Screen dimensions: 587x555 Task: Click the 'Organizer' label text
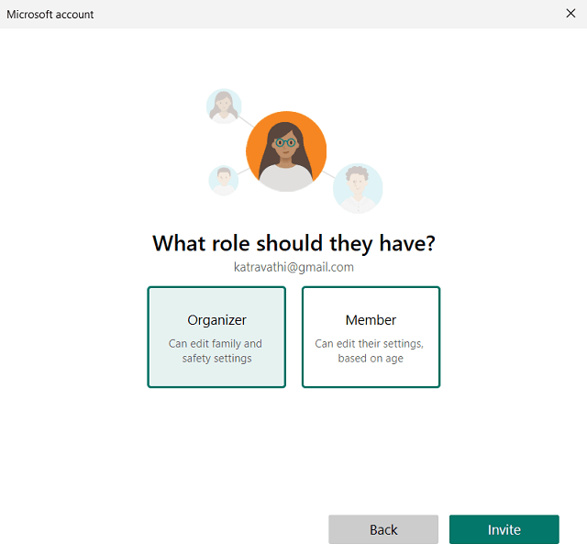(x=216, y=320)
